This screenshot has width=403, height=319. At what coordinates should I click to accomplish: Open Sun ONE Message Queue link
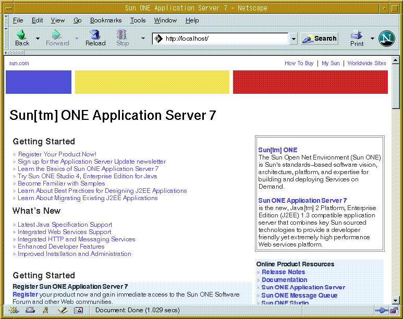pos(299,296)
